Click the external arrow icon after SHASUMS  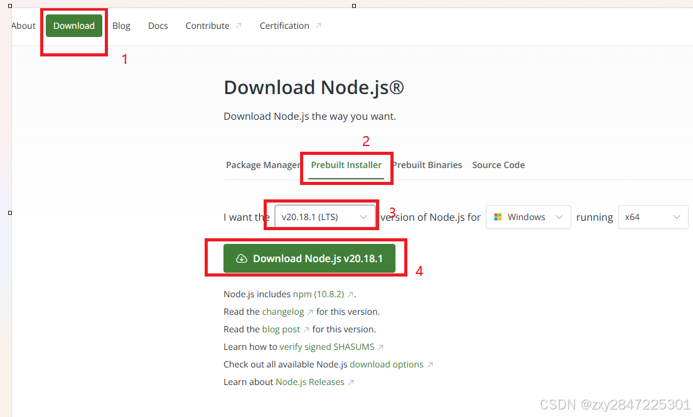[x=380, y=347]
